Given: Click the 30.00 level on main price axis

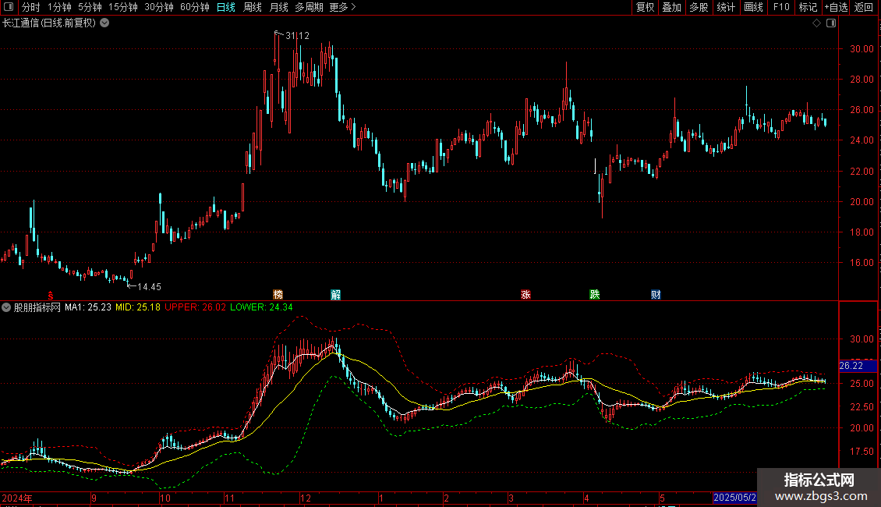Looking at the screenshot, I should [862, 49].
